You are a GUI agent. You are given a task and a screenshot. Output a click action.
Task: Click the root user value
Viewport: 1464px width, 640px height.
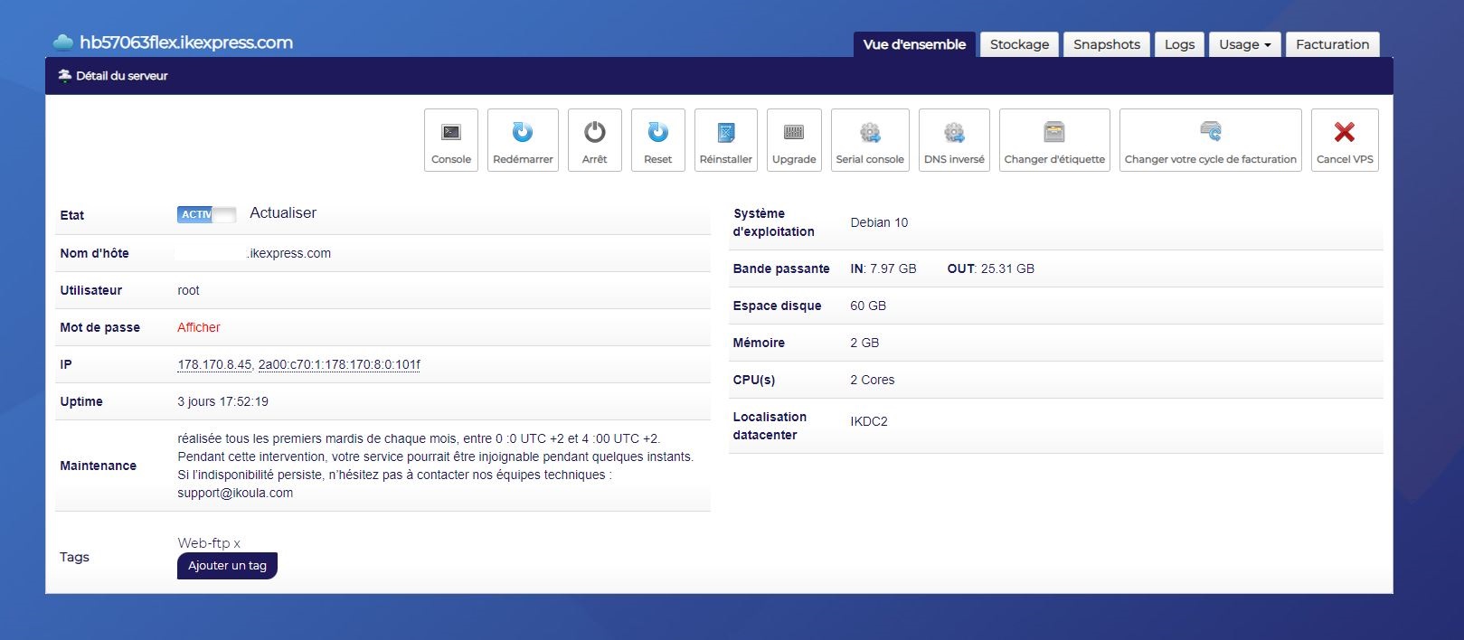(x=188, y=290)
